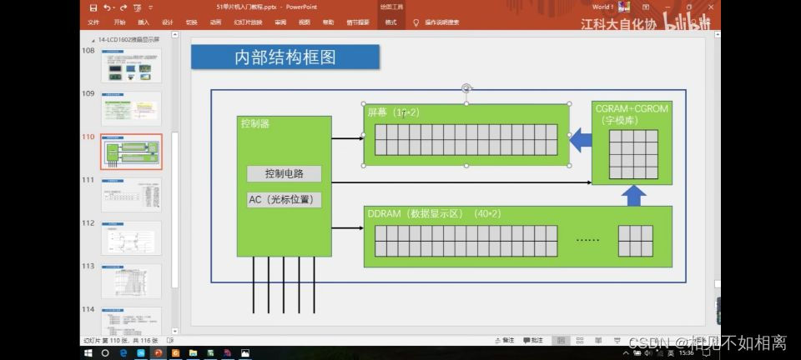Click the taskbar clock 15:36
The image size is (801, 360).
[x=687, y=352]
